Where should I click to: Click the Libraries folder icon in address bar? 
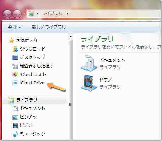pyautogui.click(x=31, y=14)
